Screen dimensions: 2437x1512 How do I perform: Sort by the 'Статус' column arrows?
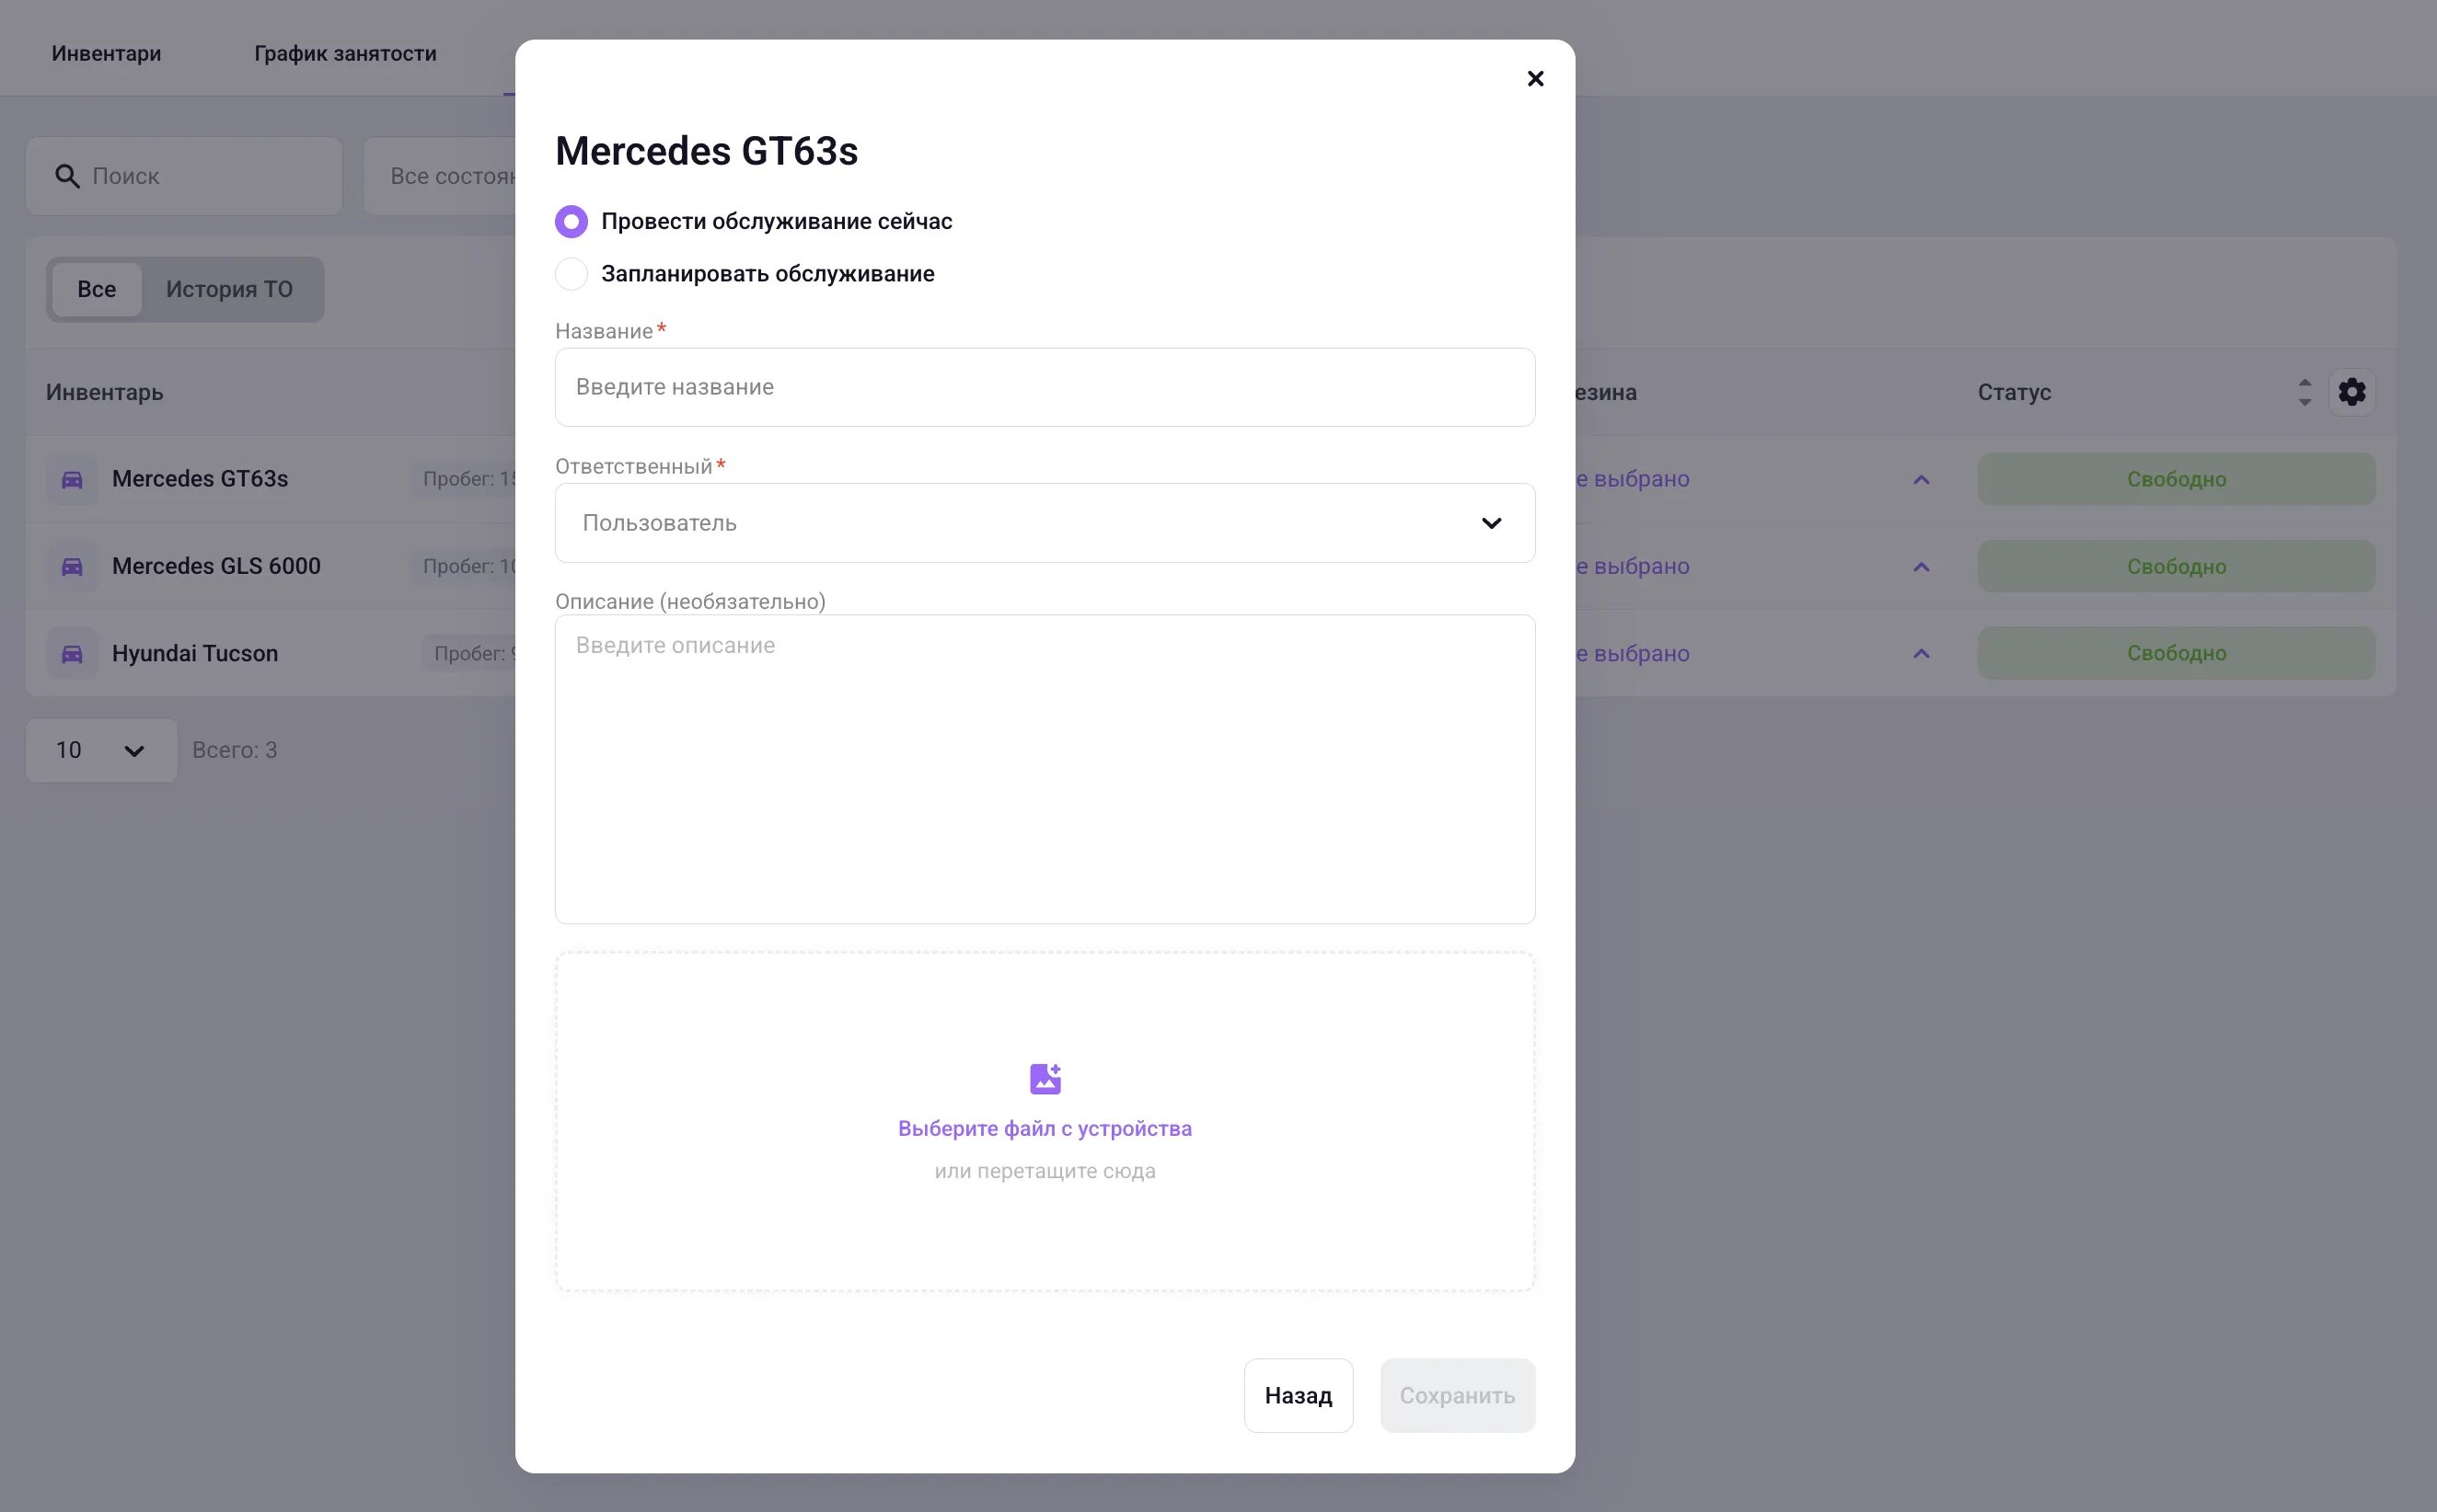2305,392
